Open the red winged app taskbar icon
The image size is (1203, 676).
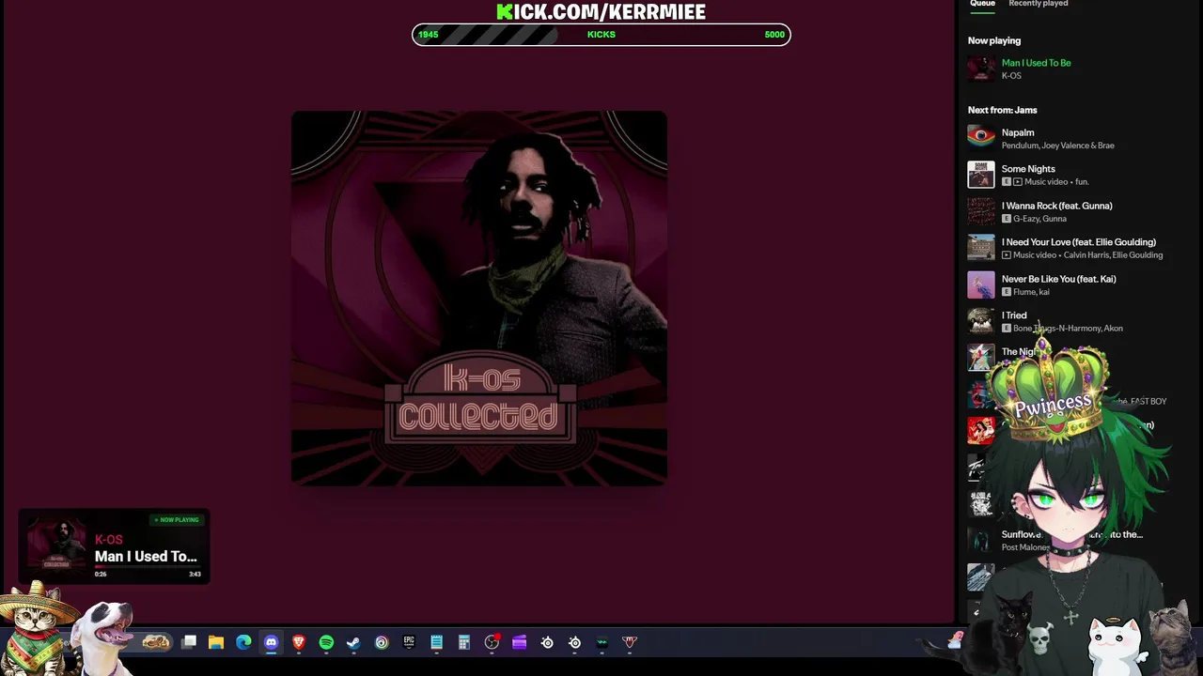pos(630,642)
